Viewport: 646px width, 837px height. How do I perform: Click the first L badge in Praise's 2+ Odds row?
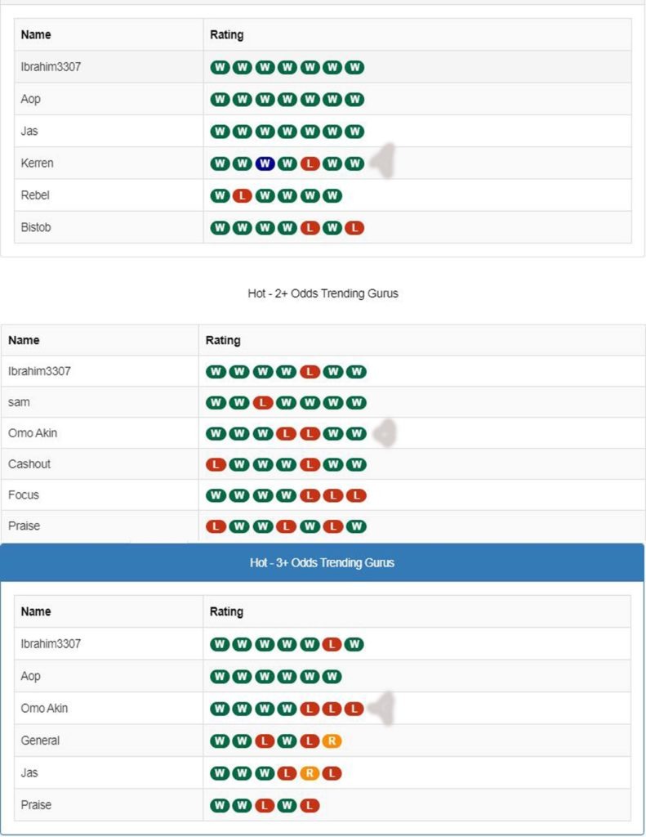216,526
